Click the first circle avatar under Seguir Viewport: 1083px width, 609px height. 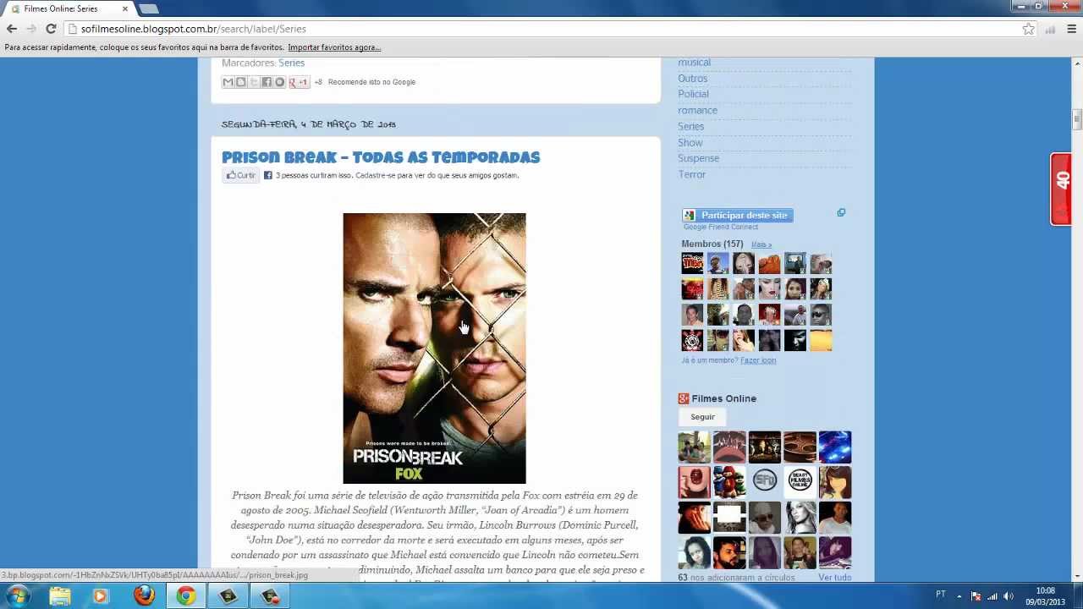click(x=694, y=447)
